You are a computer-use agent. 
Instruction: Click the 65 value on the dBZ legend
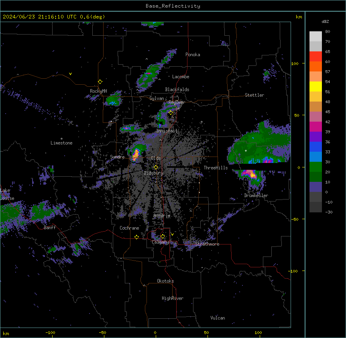tap(328, 52)
